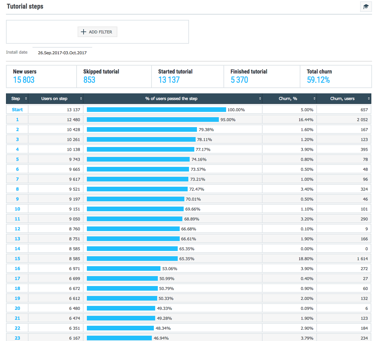Image resolution: width=374 pixels, height=341 pixels.
Task: Open the step 8 link
Action: (17, 189)
